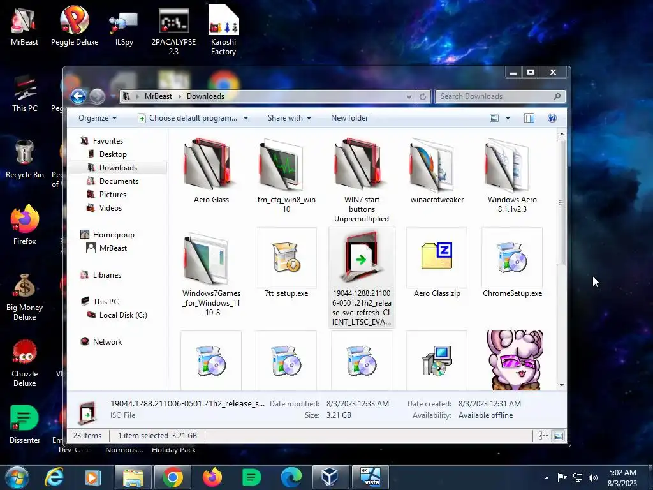This screenshot has height=490, width=653.
Task: Click the Back navigation arrow
Action: tap(78, 96)
